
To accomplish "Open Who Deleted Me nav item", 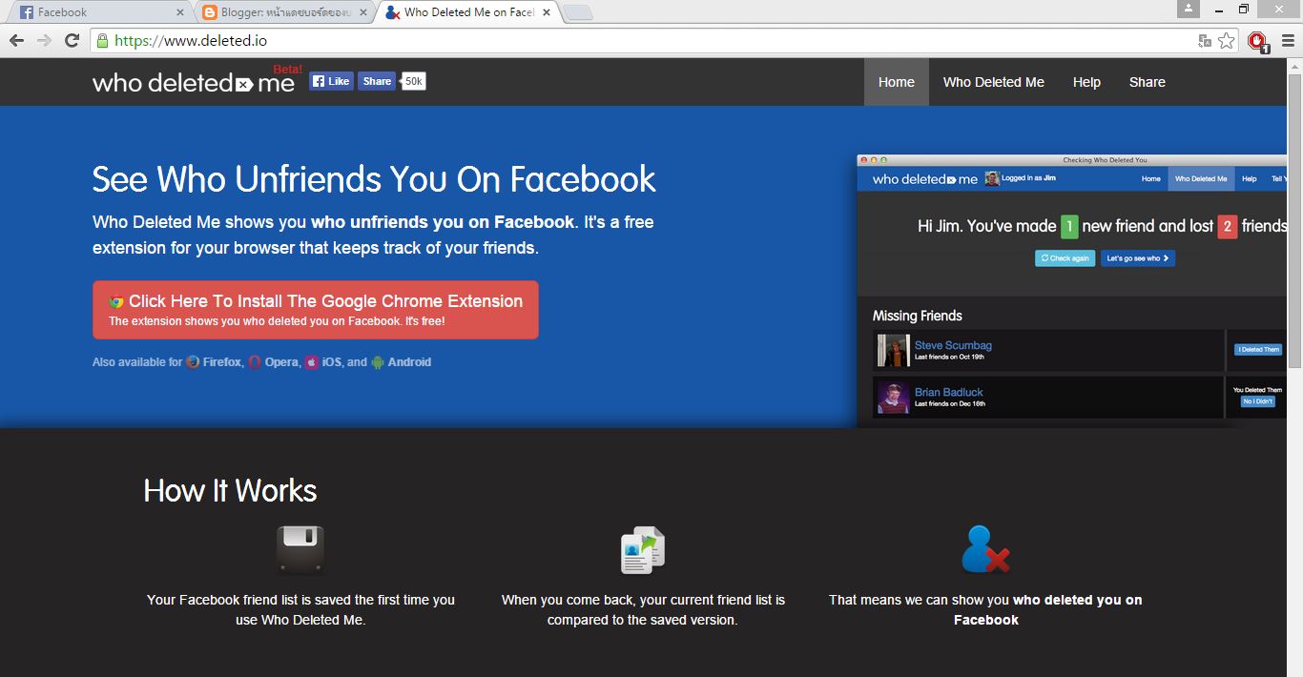I will click(994, 82).
